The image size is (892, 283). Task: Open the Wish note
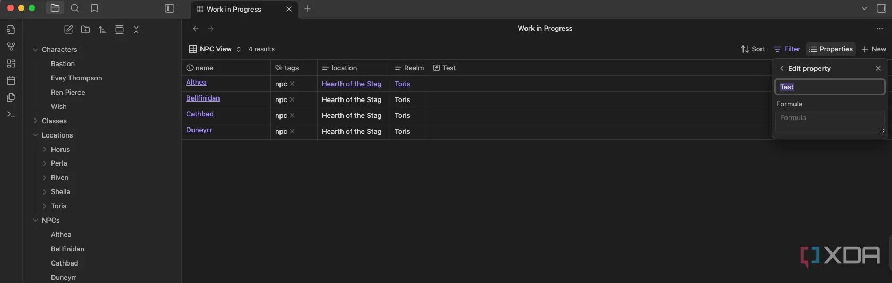tap(59, 107)
